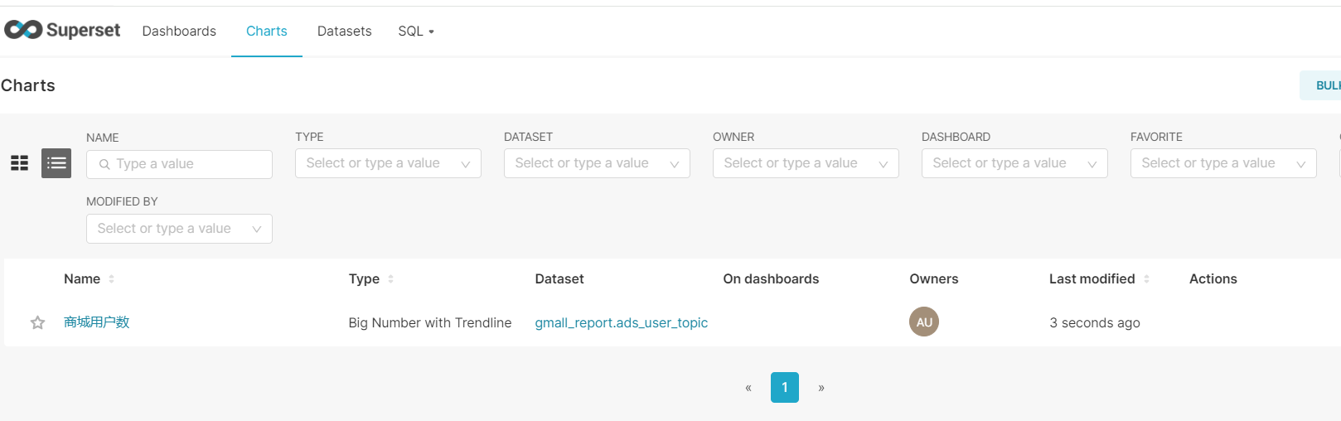Open the Favorite filter dropdown
Viewport: 1341px width, 421px height.
click(1223, 163)
